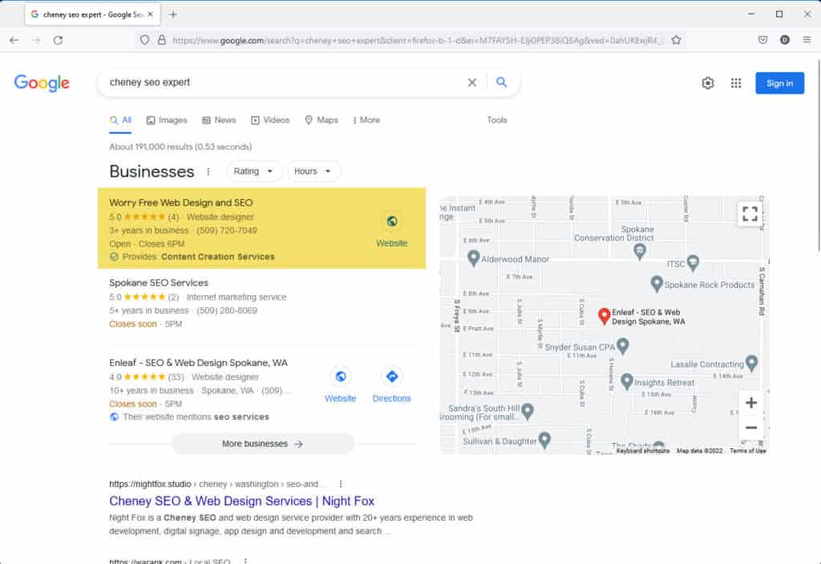The height and width of the screenshot is (564, 821).
Task: Expand the map to fullscreen
Action: point(750,213)
